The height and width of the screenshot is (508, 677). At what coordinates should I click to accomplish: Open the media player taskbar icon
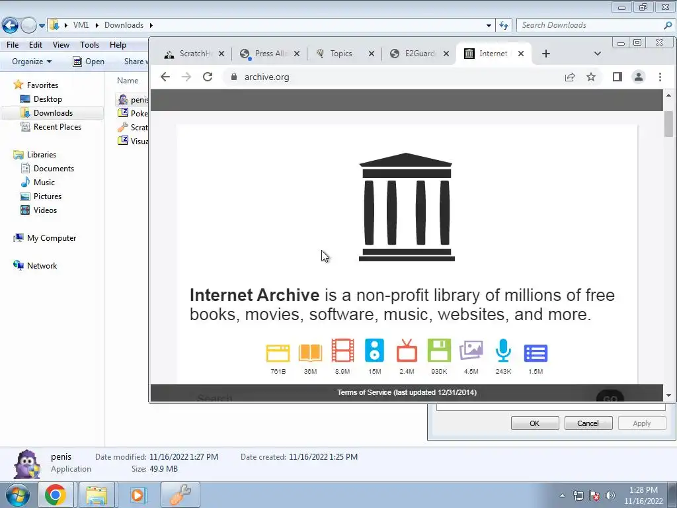(x=138, y=495)
